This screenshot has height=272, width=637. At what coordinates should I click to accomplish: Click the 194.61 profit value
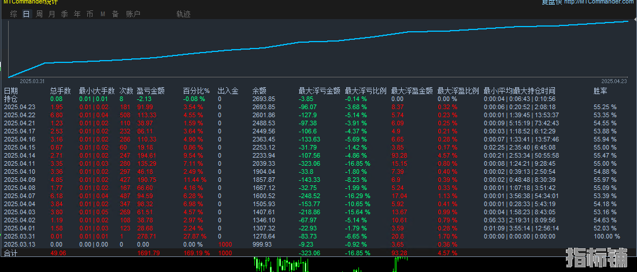(x=147, y=155)
